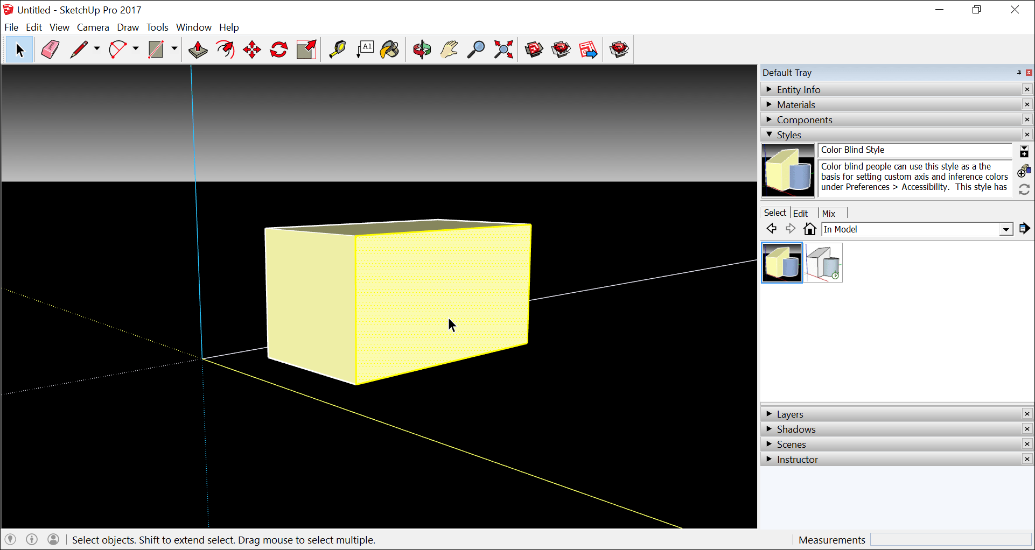Open the Line tool dropdown arrow

click(97, 49)
